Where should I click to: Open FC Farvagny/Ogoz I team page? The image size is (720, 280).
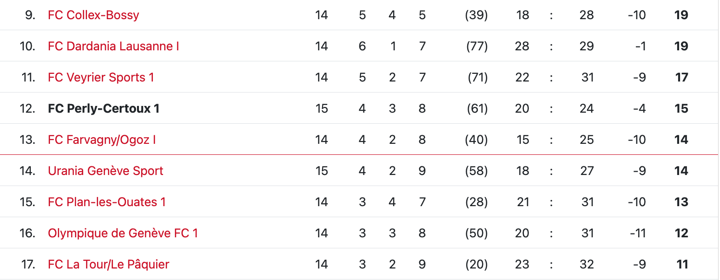102,140
